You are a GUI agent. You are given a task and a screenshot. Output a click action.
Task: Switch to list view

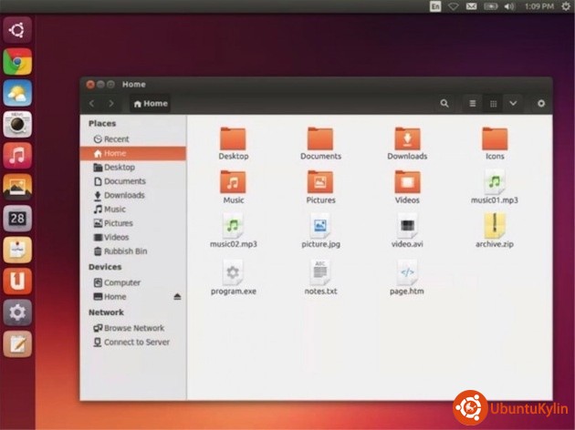[x=473, y=104]
